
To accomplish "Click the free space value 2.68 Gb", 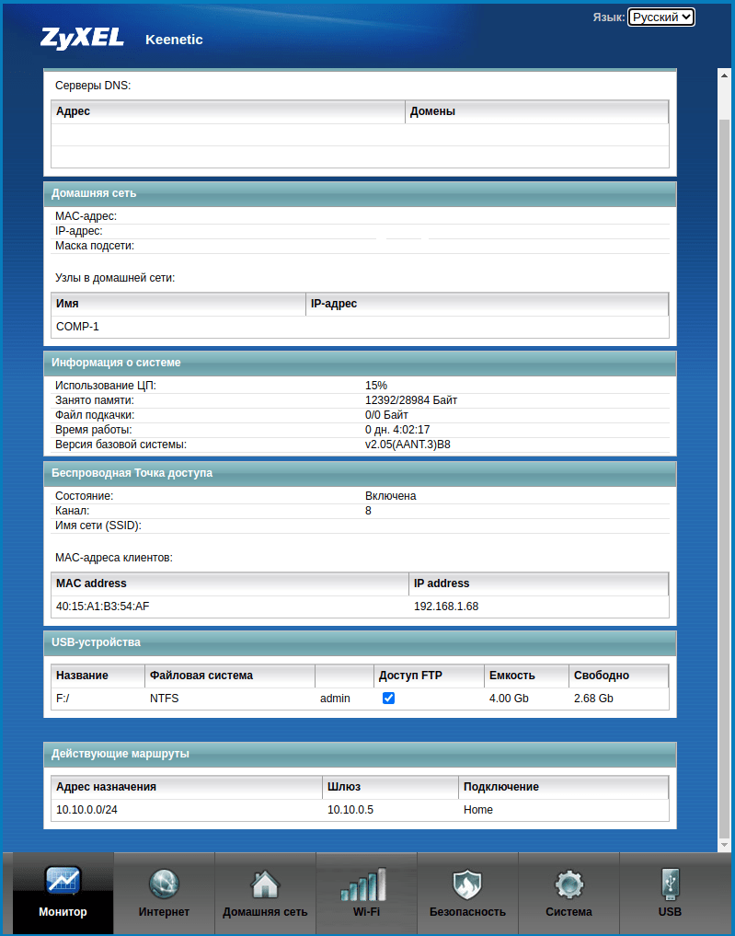I will click(x=593, y=699).
